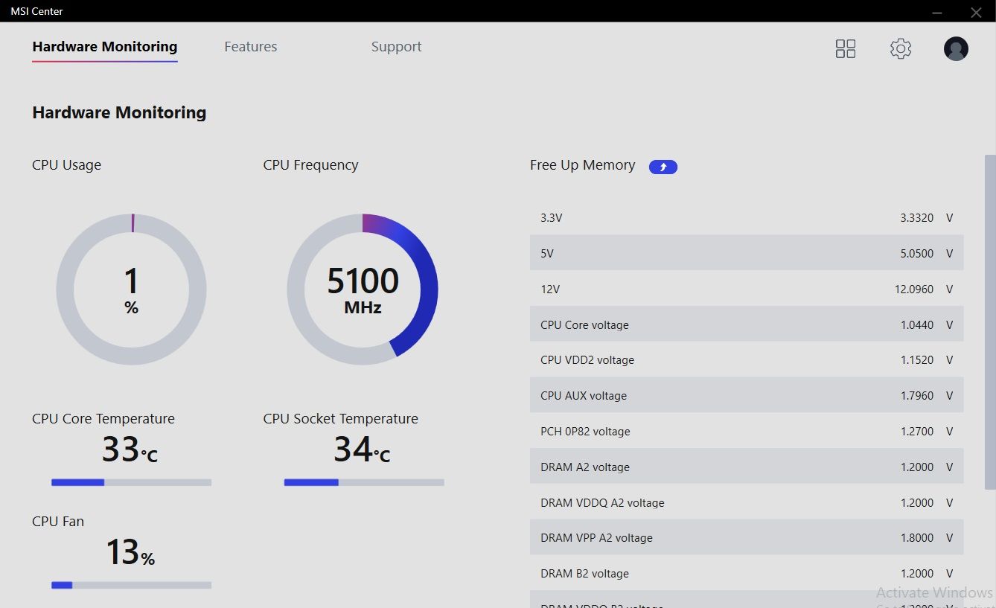Click the CPU Core Temperature bar
996x608 pixels.
pos(131,482)
